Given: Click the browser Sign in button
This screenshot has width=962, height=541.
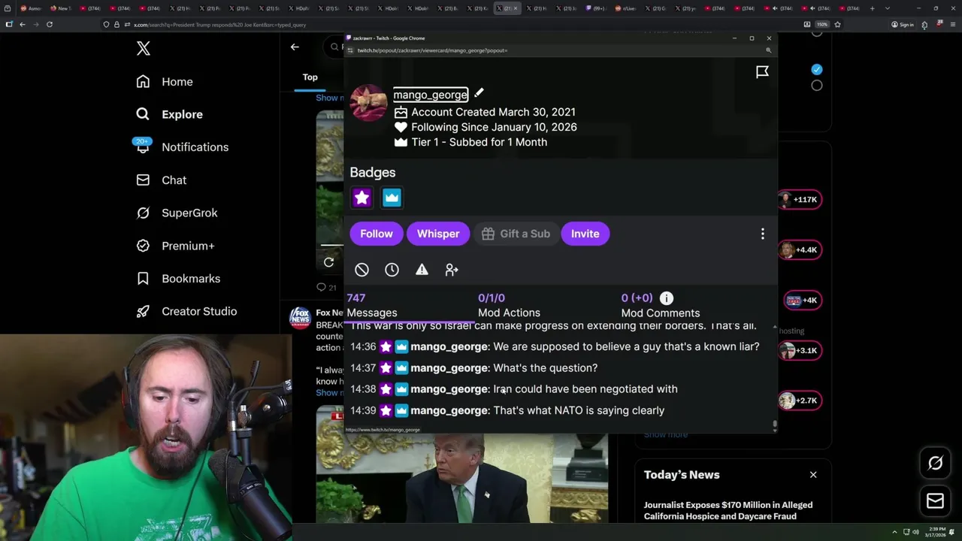Looking at the screenshot, I should (x=902, y=25).
